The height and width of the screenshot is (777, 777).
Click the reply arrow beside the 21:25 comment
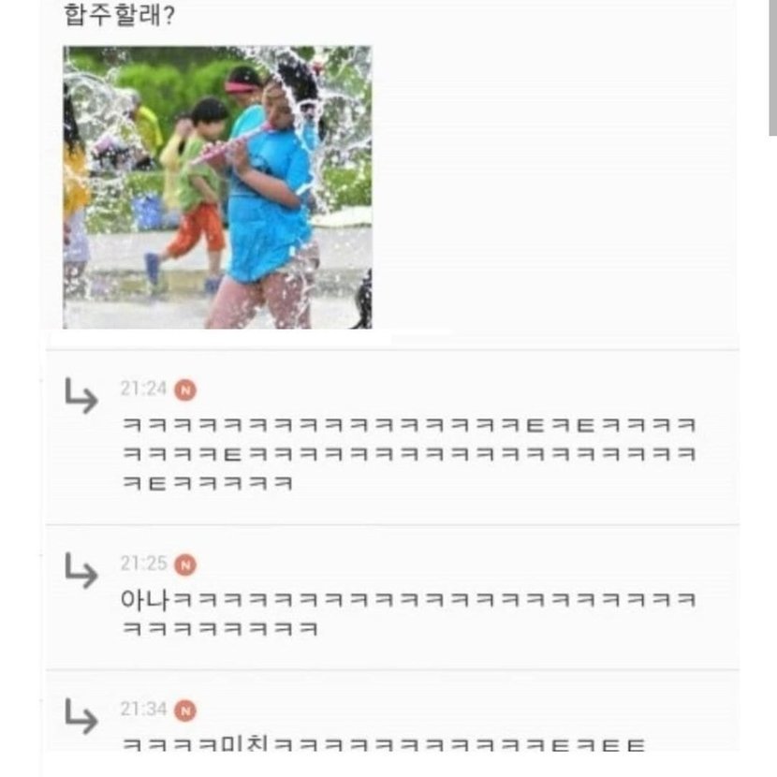pyautogui.click(x=81, y=570)
